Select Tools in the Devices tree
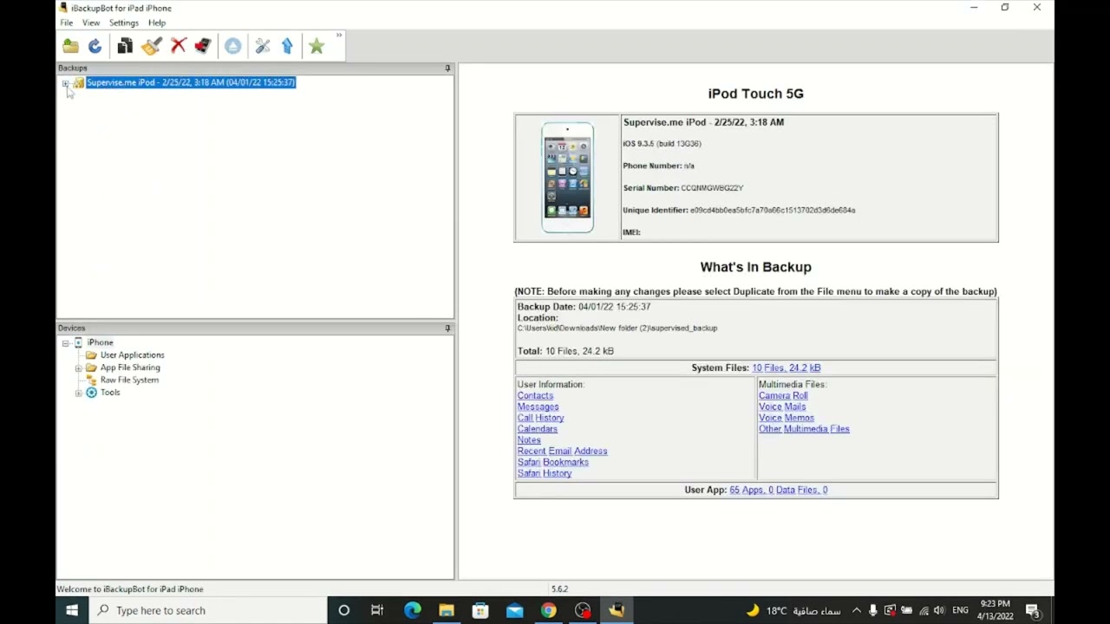Image resolution: width=1110 pixels, height=624 pixels. [110, 393]
